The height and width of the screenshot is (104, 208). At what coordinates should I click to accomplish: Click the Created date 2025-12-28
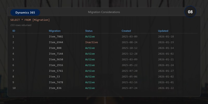(x=129, y=54)
